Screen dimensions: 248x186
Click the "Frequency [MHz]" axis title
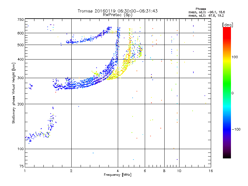point(117,175)
